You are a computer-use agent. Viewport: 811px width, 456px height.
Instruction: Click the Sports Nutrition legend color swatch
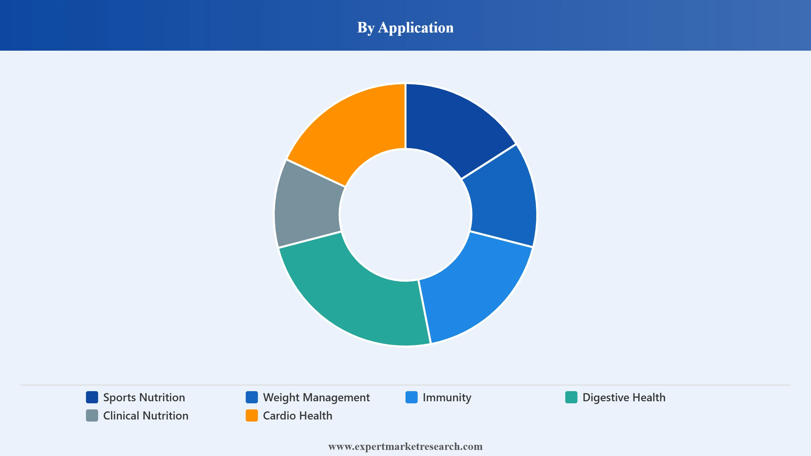click(x=92, y=397)
